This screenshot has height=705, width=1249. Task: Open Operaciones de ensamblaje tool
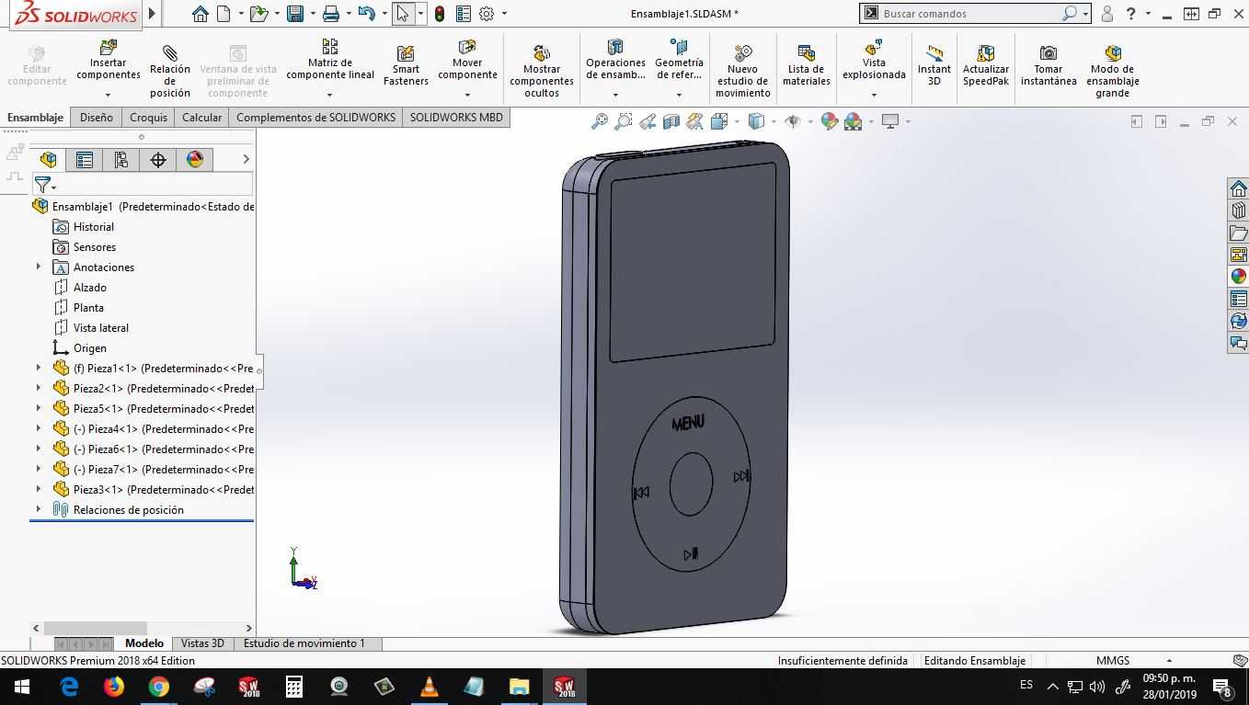(615, 60)
